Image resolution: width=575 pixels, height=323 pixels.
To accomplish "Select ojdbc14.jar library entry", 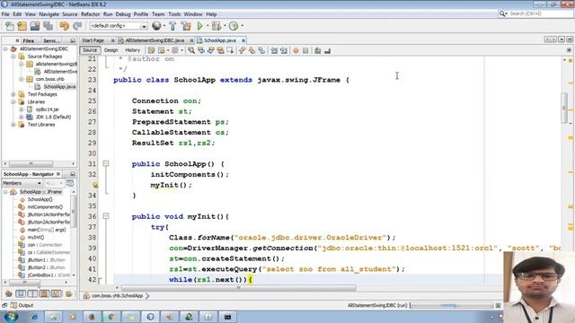I will point(43,109).
